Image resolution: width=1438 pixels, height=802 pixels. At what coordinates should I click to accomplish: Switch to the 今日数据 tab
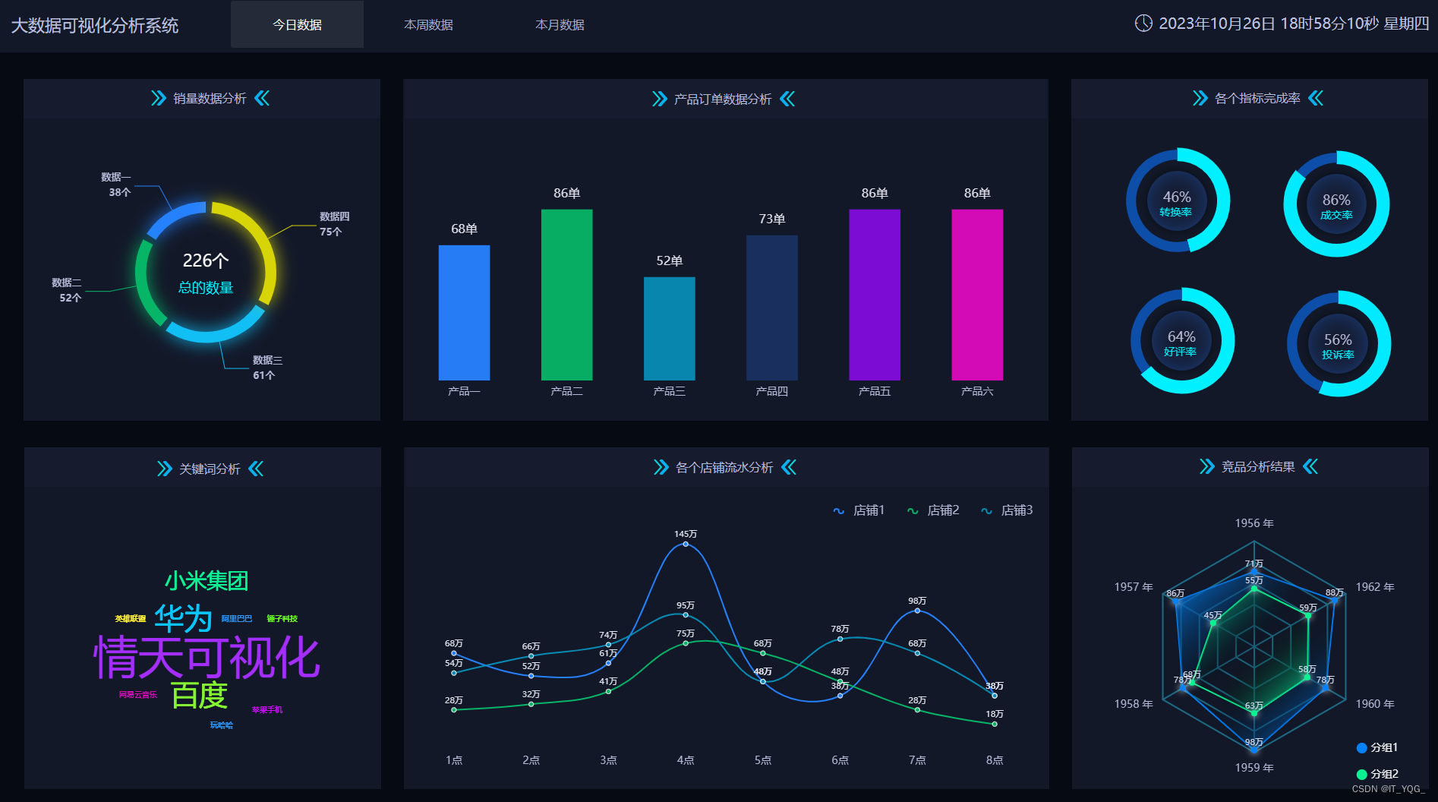[297, 25]
